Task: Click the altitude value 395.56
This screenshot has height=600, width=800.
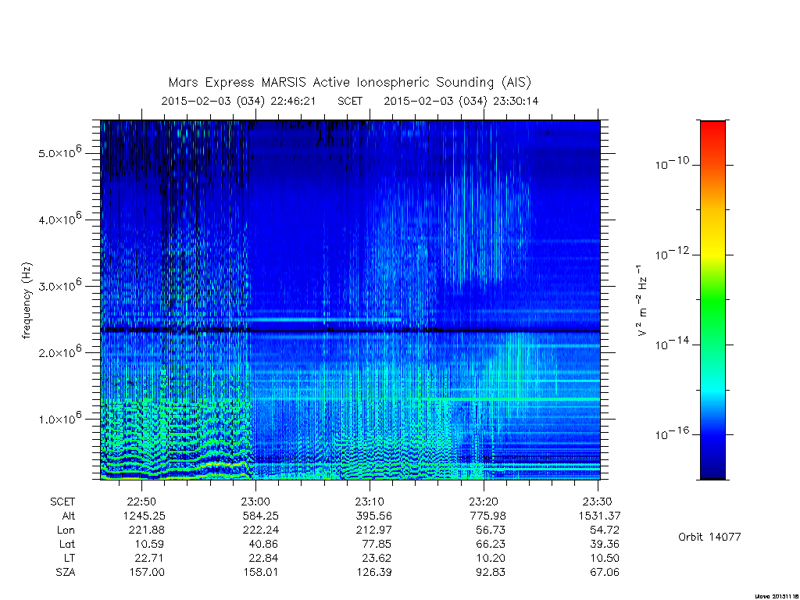Action: [374, 516]
